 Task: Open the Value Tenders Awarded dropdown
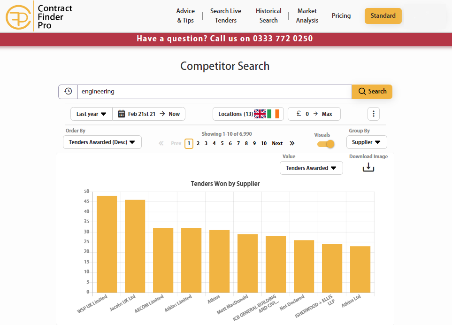(311, 168)
